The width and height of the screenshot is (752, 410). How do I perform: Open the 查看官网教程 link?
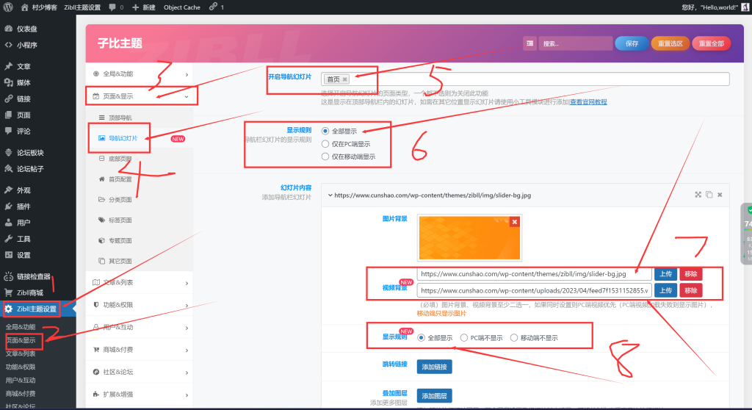coord(588,102)
